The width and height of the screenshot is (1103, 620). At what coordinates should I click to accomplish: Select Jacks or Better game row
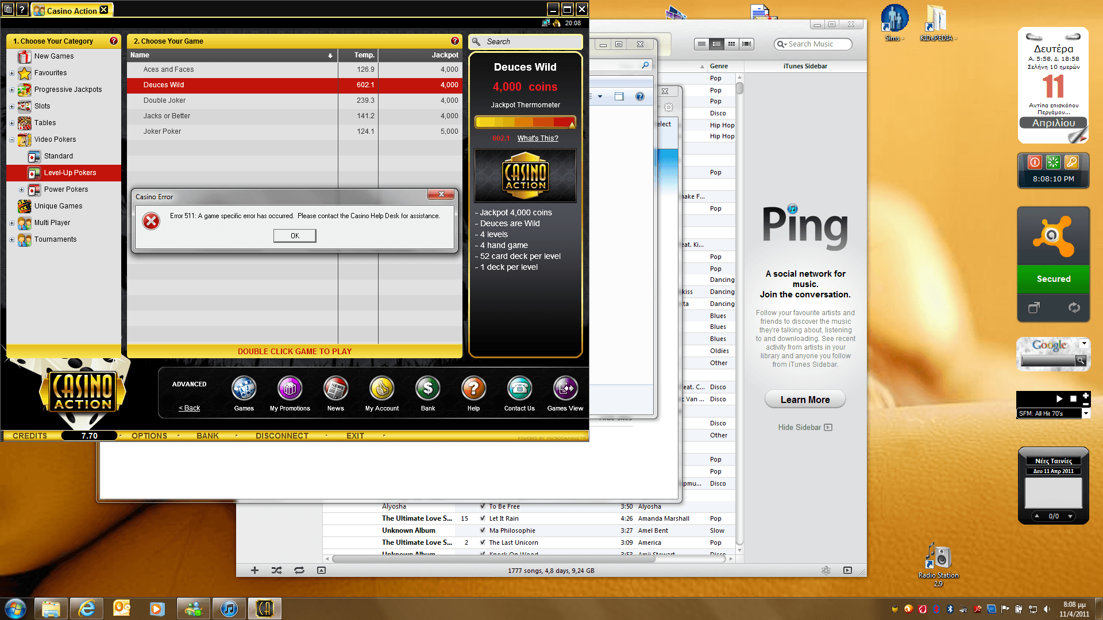(x=294, y=116)
